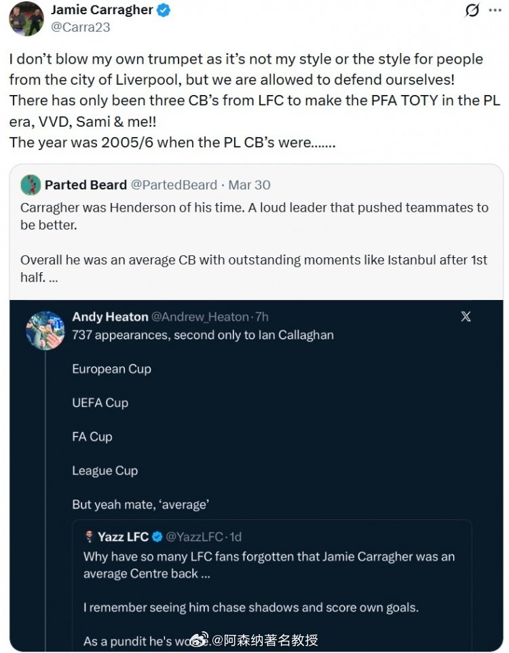Click the @PartedBeard handle
The height and width of the screenshot is (653, 509).
174,185
